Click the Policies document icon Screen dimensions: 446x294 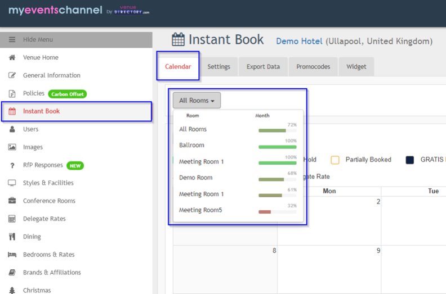12,93
